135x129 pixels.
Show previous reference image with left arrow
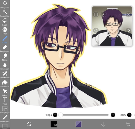tap(96, 31)
